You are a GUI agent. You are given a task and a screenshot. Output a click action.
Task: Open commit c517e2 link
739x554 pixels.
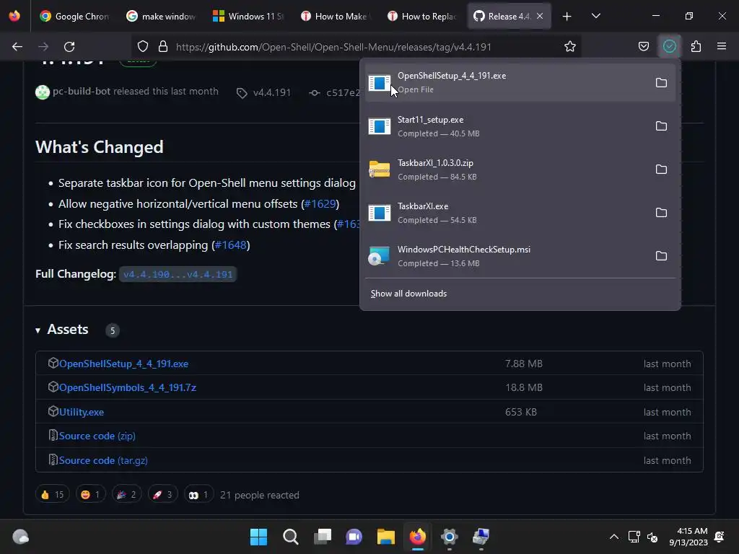pyautogui.click(x=343, y=93)
